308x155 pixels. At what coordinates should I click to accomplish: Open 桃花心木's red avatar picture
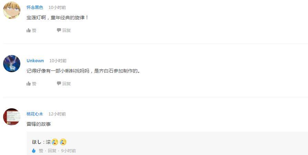[12, 117]
